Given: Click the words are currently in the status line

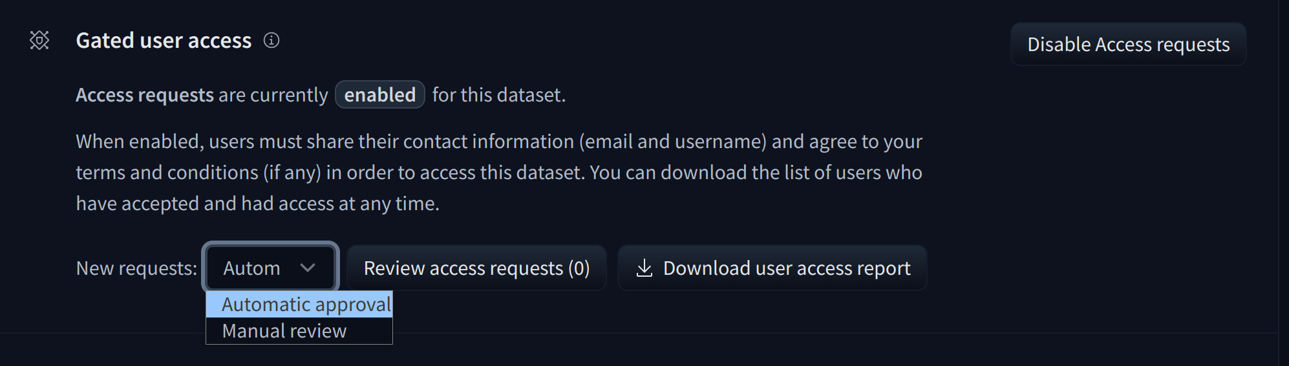Looking at the screenshot, I should coord(273,94).
